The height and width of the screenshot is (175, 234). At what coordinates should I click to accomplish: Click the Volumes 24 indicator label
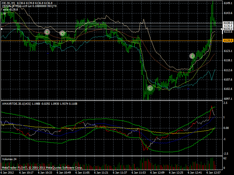[x=10, y=159]
